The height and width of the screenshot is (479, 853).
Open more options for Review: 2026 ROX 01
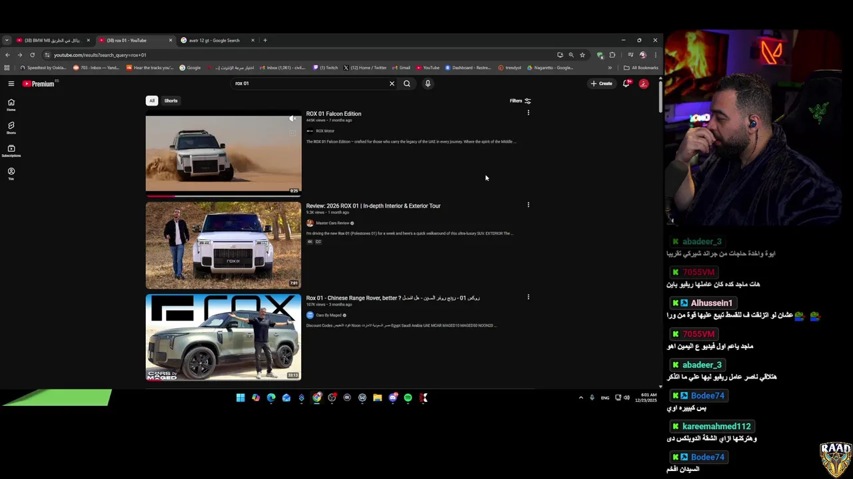[x=528, y=205]
